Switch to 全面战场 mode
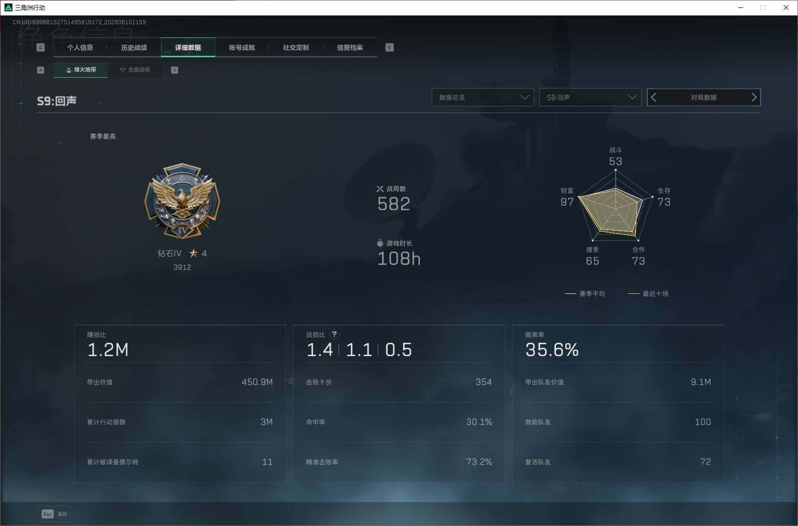The image size is (798, 526). [x=134, y=70]
